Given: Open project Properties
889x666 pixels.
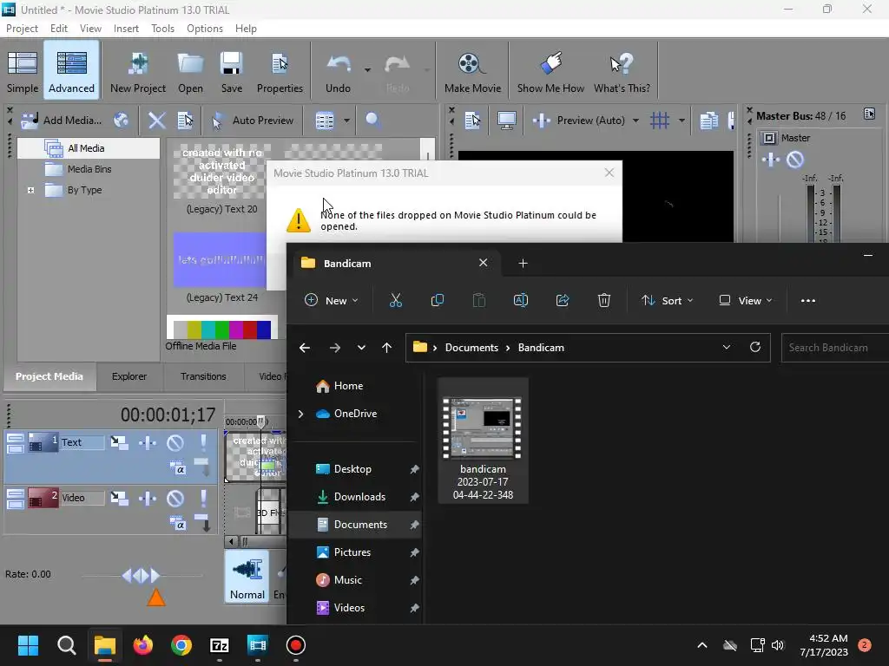Looking at the screenshot, I should point(280,70).
